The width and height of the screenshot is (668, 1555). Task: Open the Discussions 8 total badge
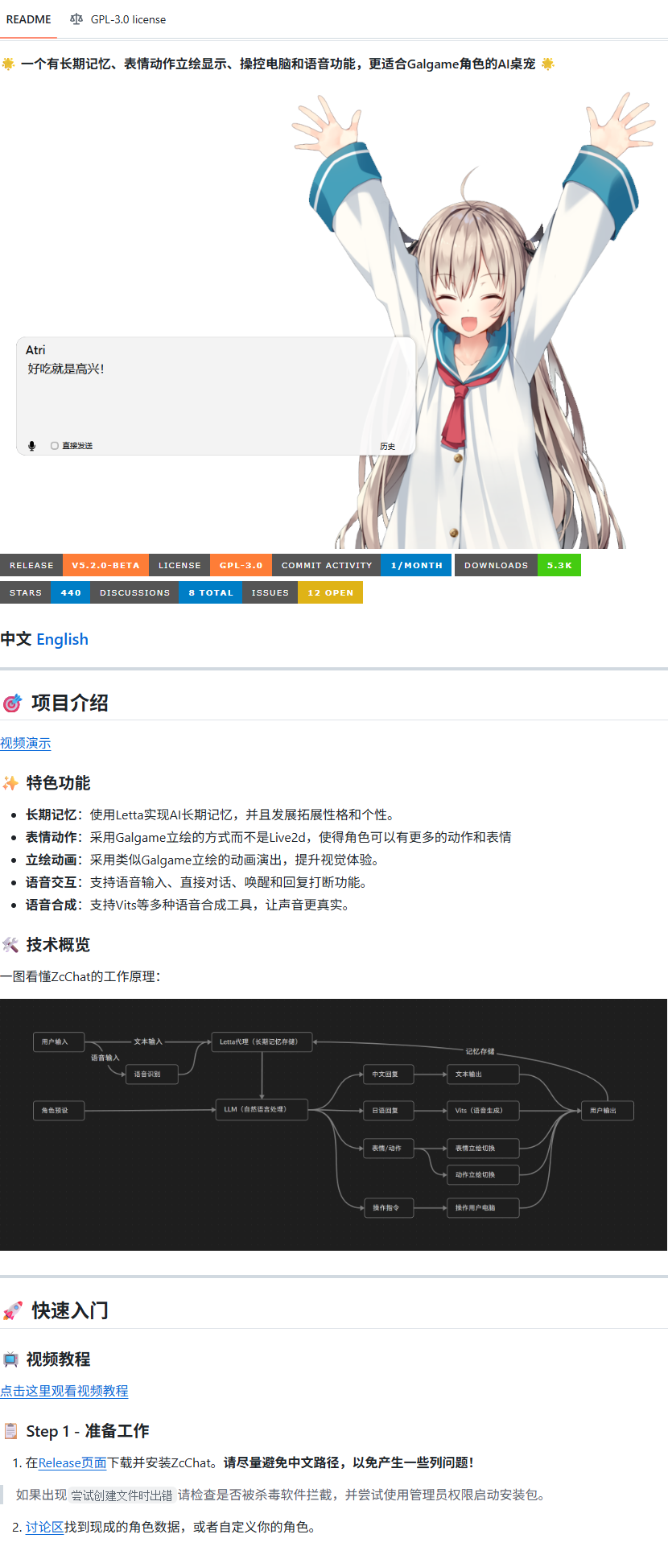pyautogui.click(x=167, y=592)
